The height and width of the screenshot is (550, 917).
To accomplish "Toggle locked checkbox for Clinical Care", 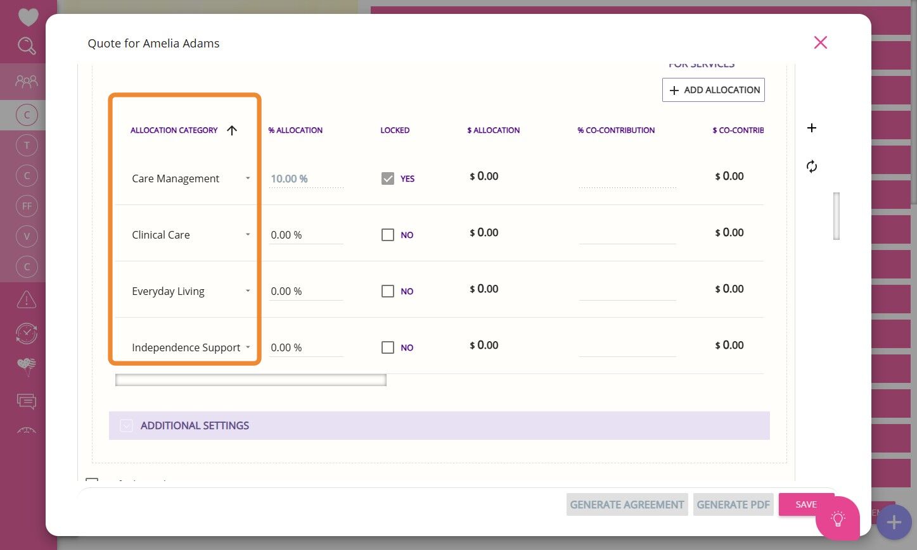I will coord(388,235).
